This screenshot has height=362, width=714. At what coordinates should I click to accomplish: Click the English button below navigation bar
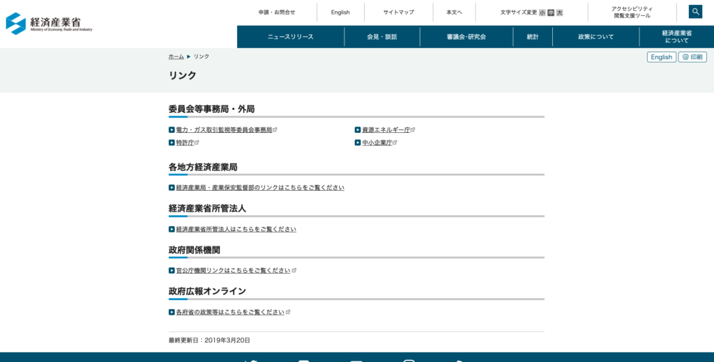point(661,57)
